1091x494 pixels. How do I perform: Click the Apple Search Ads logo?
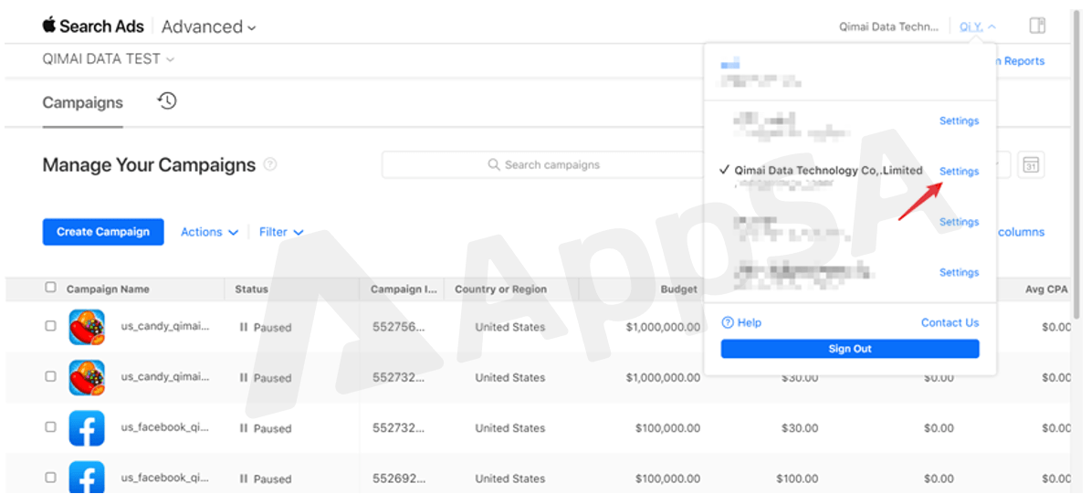coord(93,26)
